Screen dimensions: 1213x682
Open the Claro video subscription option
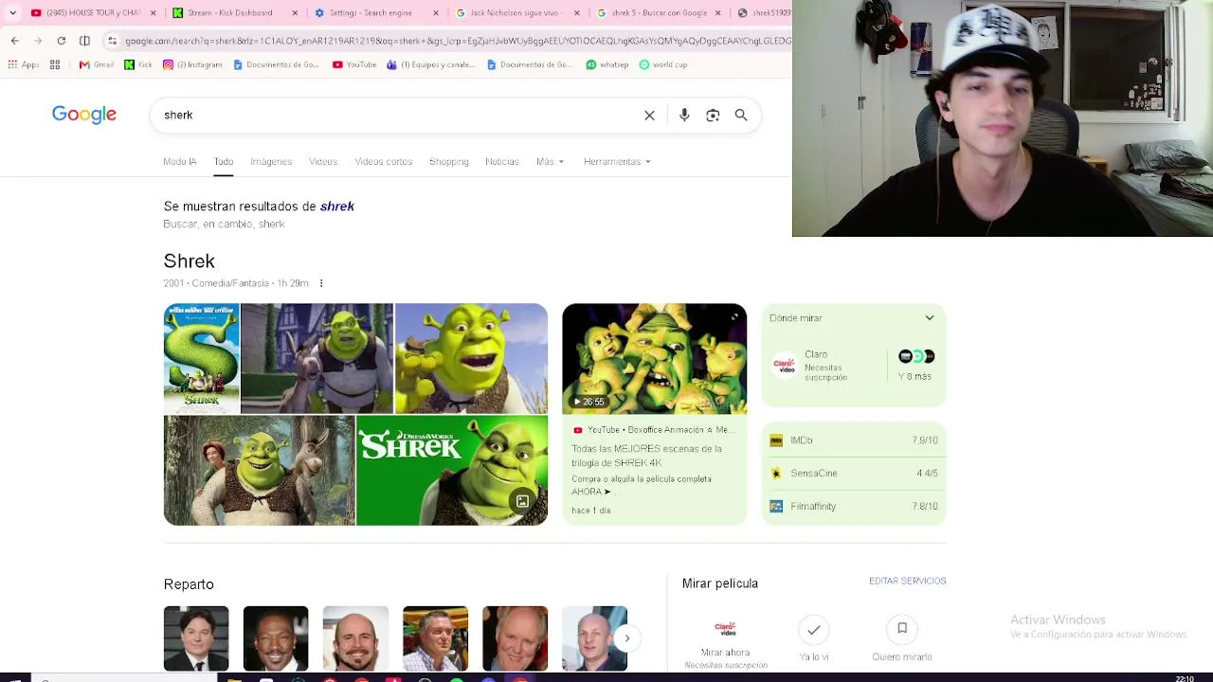[x=824, y=366]
